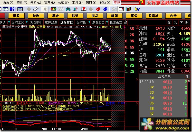Expand the 分时走势 dropdown arrow
The width and height of the screenshot is (192, 132).
click(x=27, y=22)
